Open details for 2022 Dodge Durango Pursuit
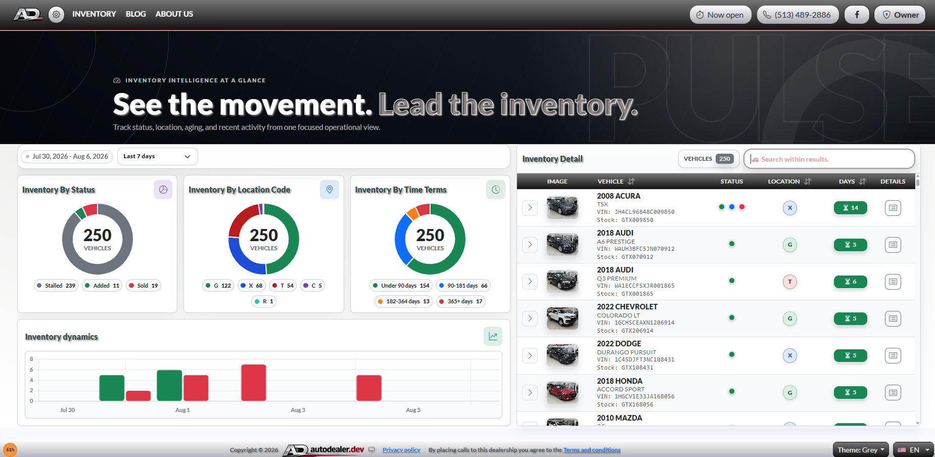The image size is (935, 457). (893, 355)
